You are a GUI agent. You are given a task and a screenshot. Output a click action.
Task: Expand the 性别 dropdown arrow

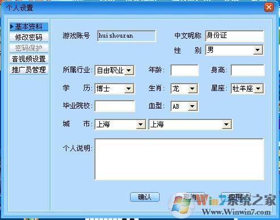pos(258,50)
